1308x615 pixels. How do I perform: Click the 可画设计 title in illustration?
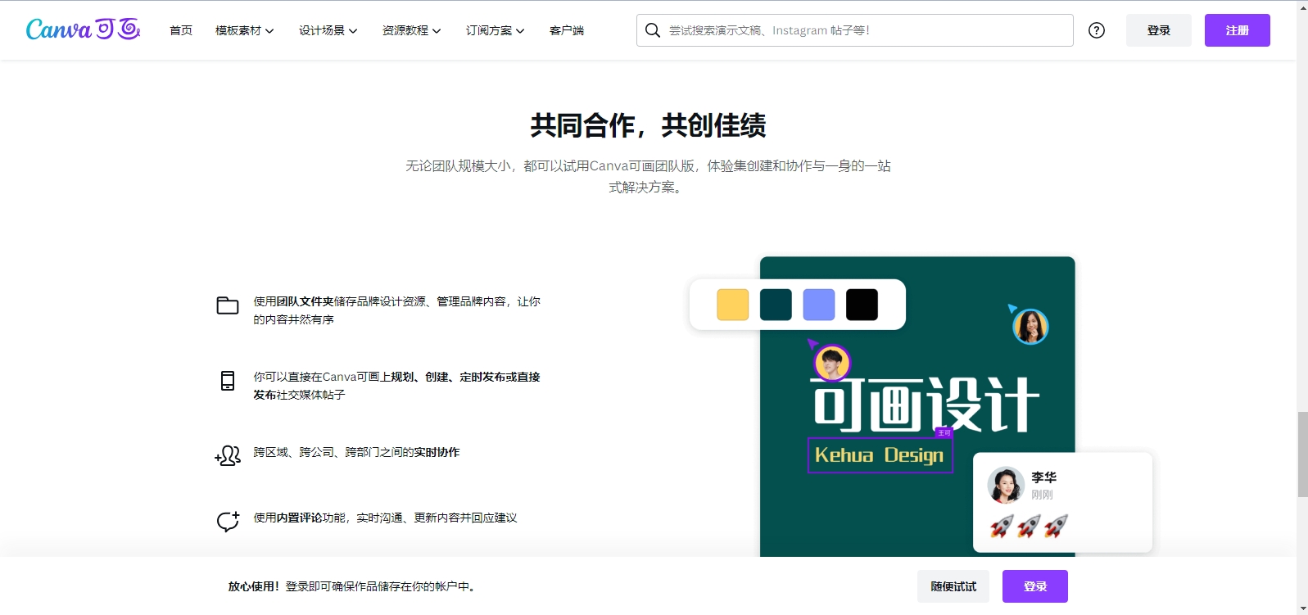pyautogui.click(x=926, y=405)
